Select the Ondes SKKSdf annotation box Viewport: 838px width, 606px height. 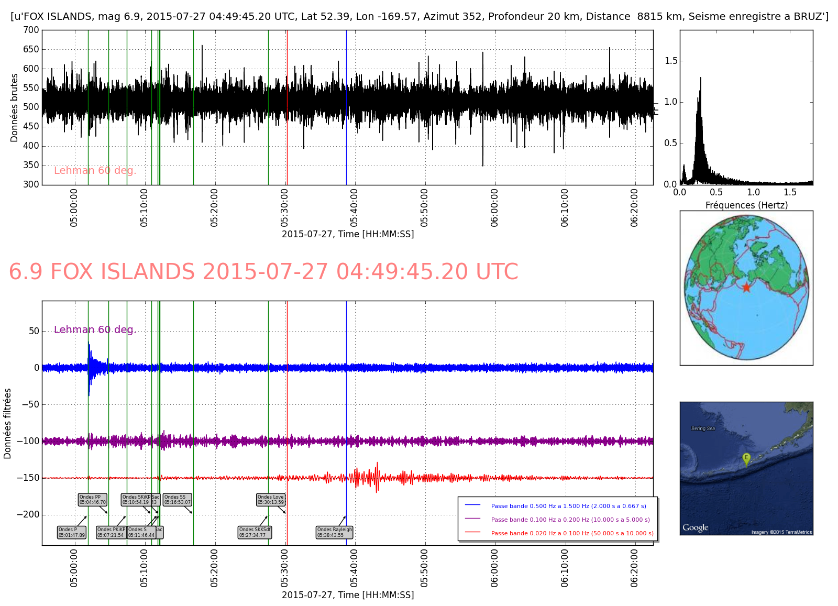tap(255, 532)
